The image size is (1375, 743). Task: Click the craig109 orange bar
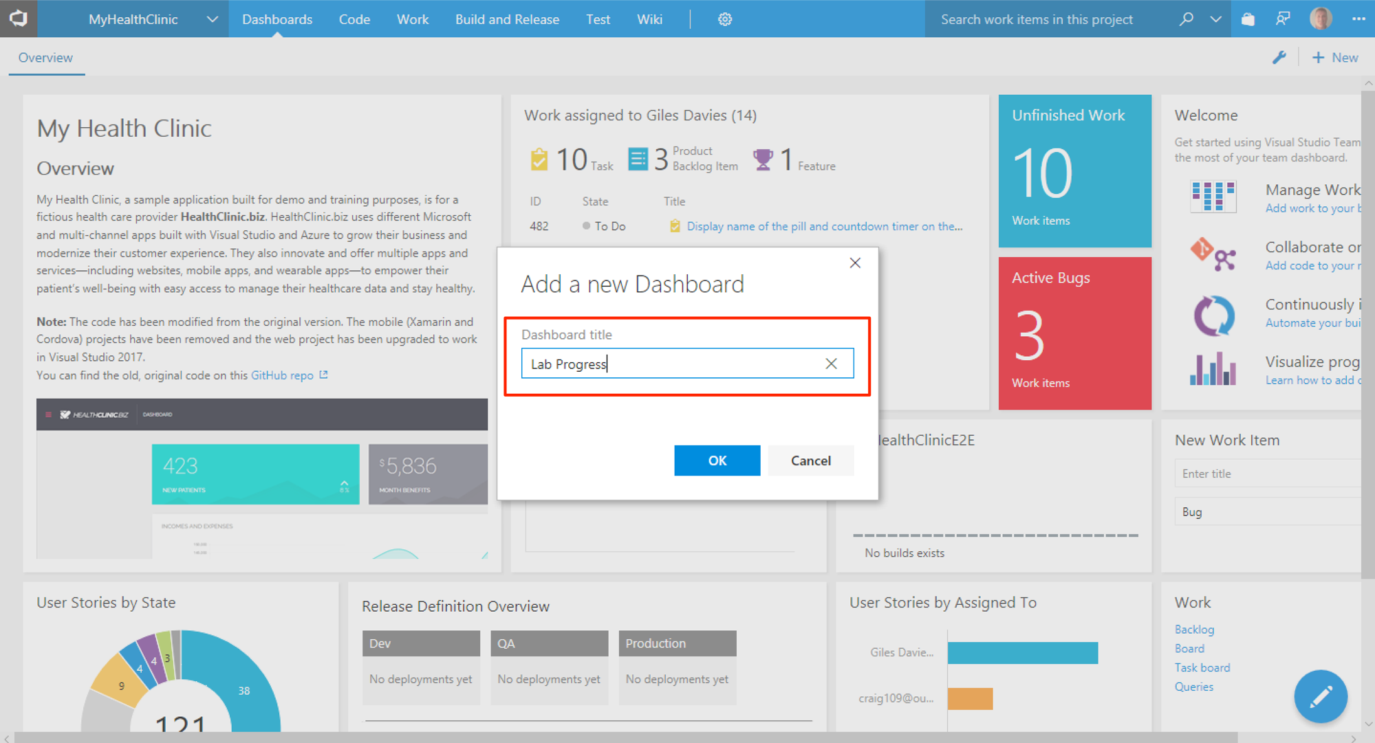pos(970,698)
